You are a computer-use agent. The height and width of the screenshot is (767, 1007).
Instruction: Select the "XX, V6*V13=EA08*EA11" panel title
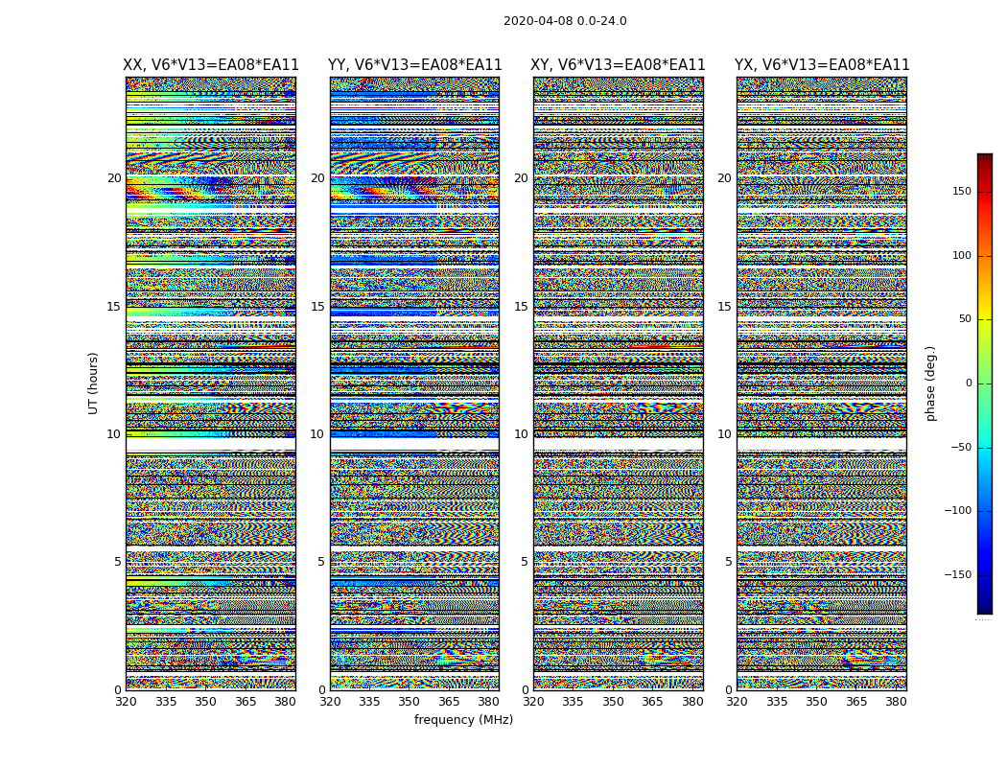pyautogui.click(x=211, y=65)
